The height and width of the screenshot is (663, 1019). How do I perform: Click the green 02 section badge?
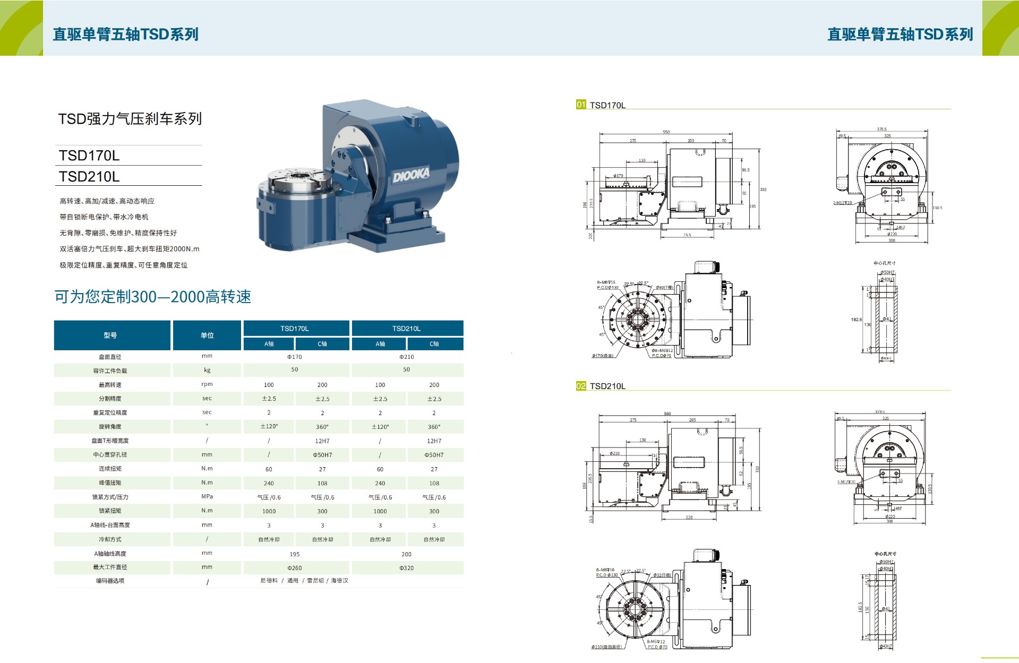click(581, 386)
